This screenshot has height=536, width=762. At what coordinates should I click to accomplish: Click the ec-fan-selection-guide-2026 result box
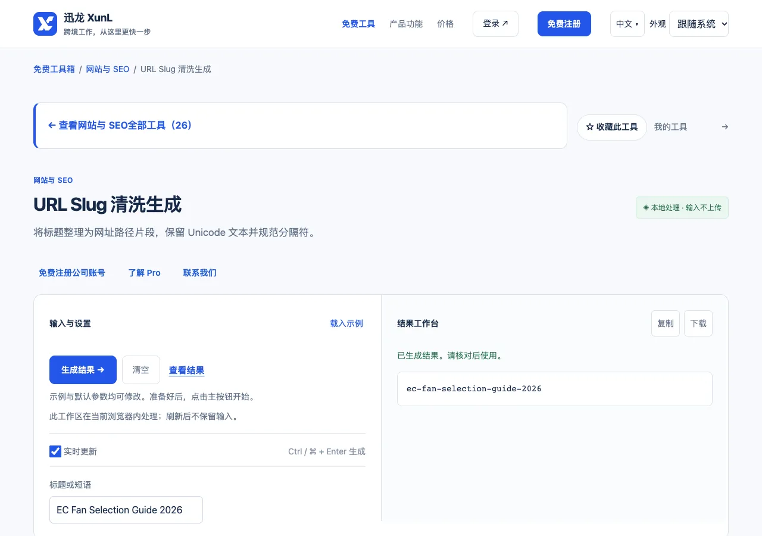[555, 389]
